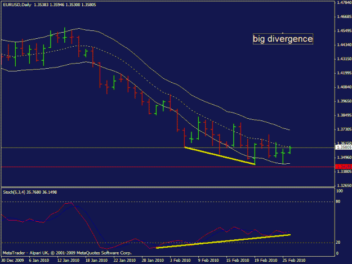Click the 3 Feb 2010 date label
Image resolution: width=352 pixels, height=264 pixels.
[x=180, y=261]
